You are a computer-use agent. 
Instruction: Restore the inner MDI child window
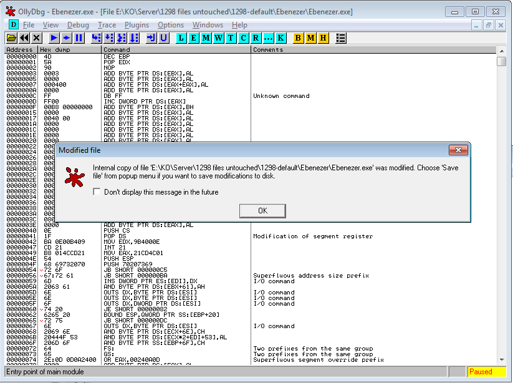click(488, 25)
